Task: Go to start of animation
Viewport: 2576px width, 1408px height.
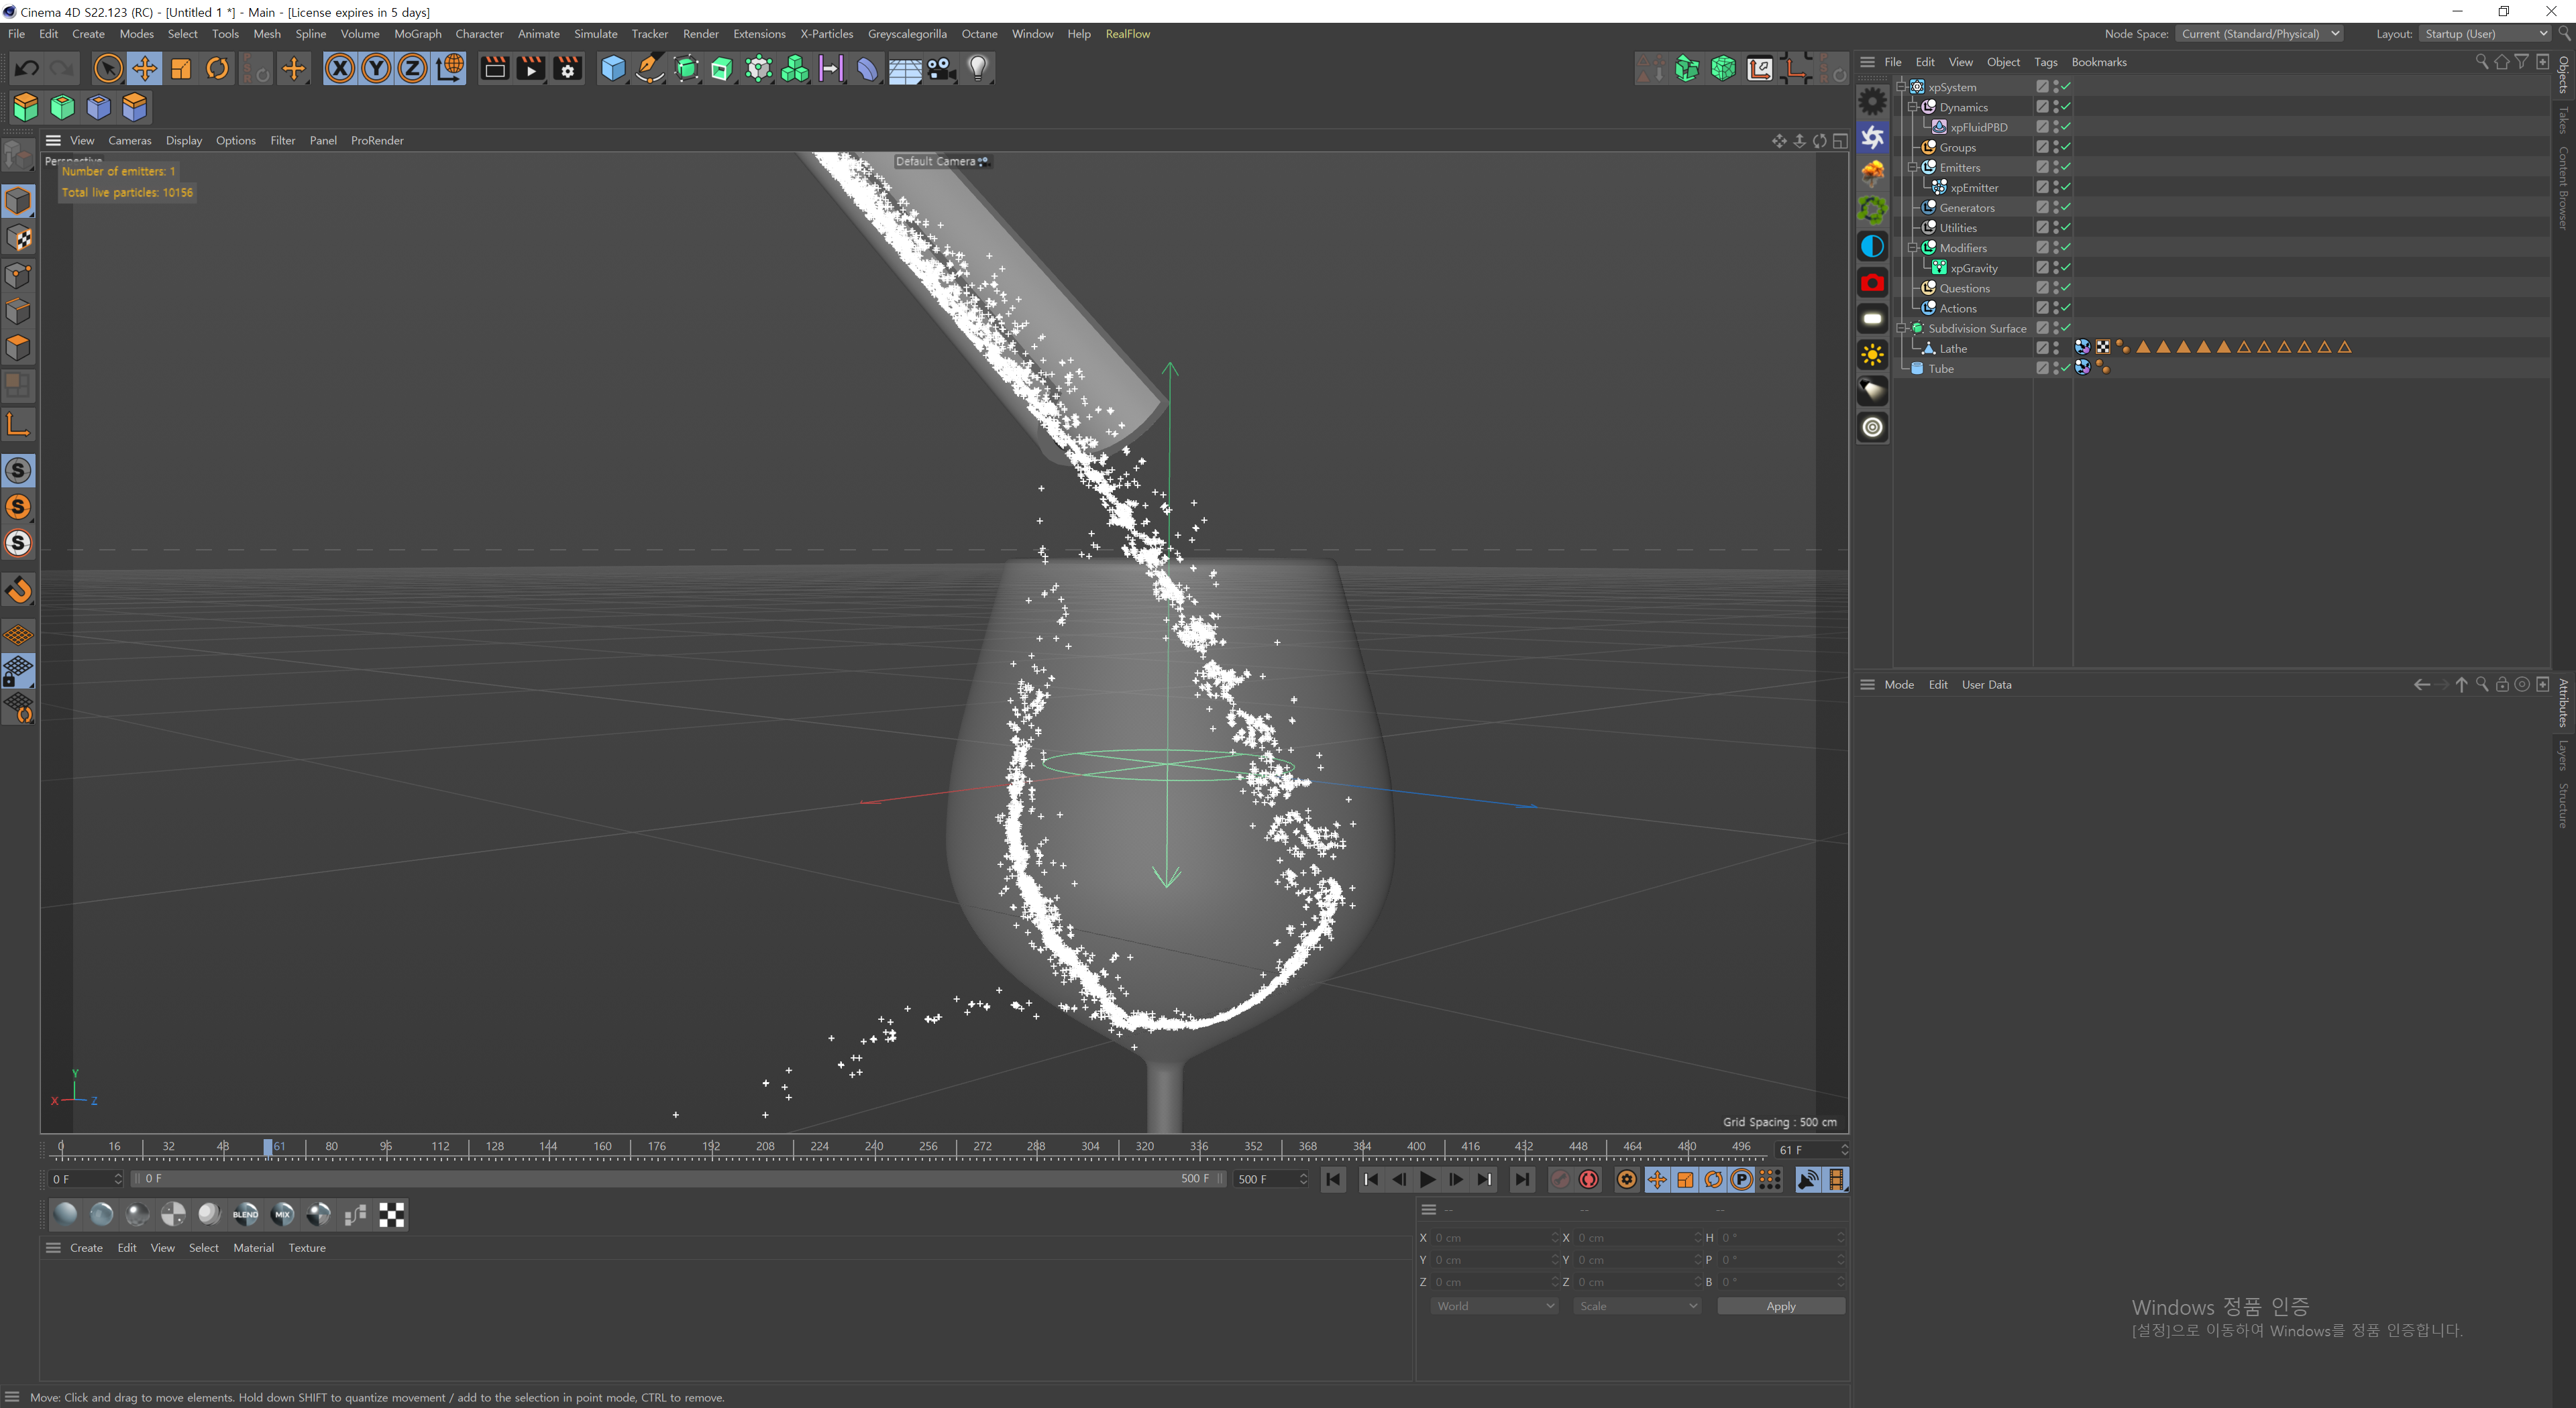Action: [x=1333, y=1180]
